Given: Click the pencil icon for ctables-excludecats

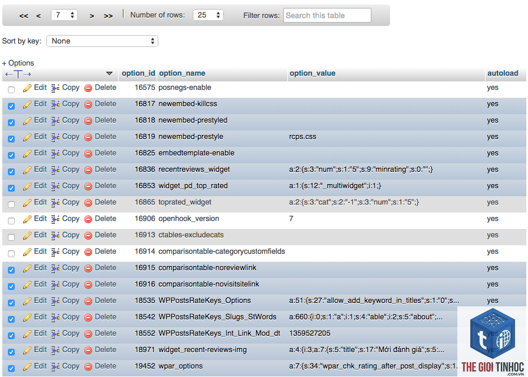Looking at the screenshot, I should point(27,236).
